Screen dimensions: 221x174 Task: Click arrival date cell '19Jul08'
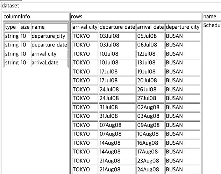pos(150,72)
